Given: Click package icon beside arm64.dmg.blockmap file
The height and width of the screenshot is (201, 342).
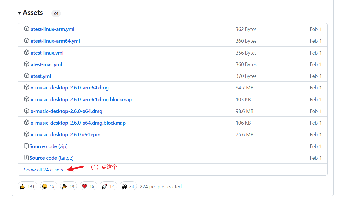Looking at the screenshot, I should click(27, 99).
